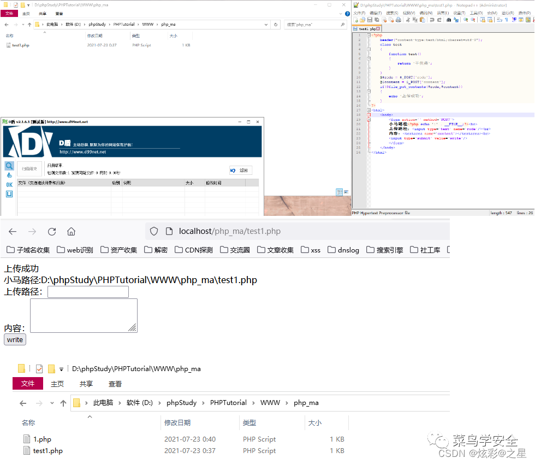The width and height of the screenshot is (535, 464).
Task: Expand ribbon chevron in top Explorer
Action: point(341,14)
